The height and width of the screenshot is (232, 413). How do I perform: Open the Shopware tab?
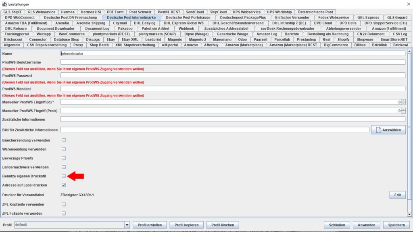(365, 40)
